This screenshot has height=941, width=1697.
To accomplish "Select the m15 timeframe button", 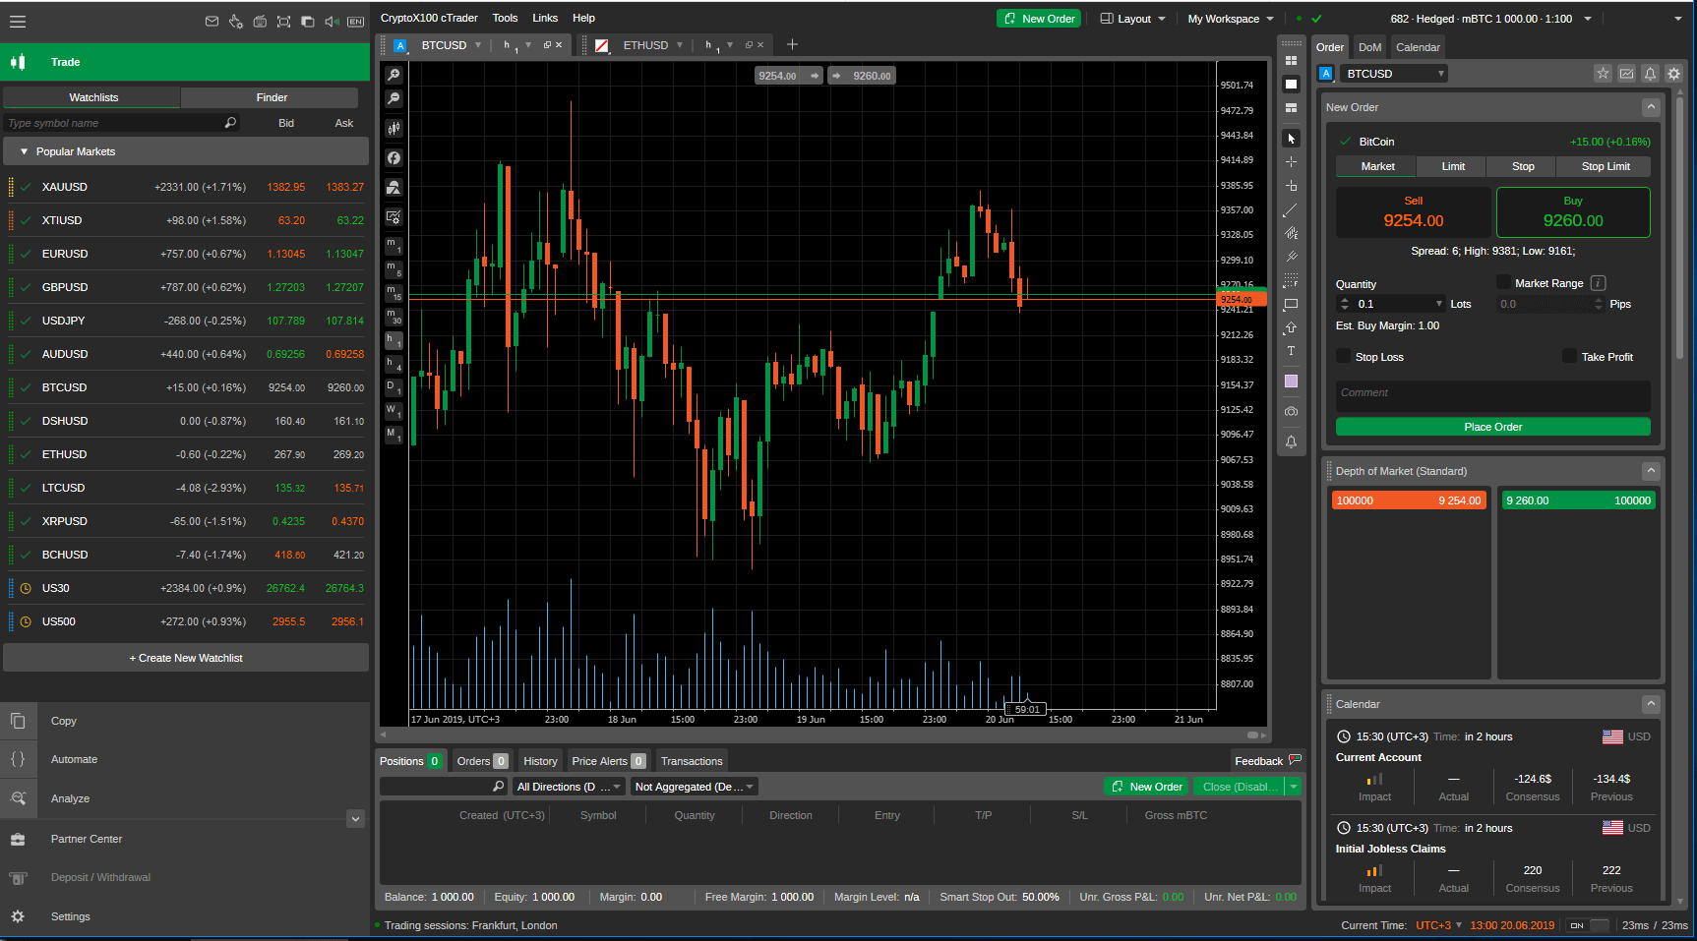I will point(394,293).
